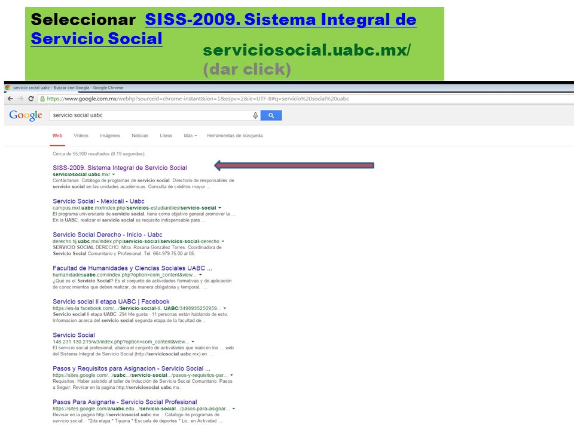The image size is (574, 430).
Task: Expand the arrow next to es-la.facebook.com URL
Action: pyautogui.click(x=225, y=309)
